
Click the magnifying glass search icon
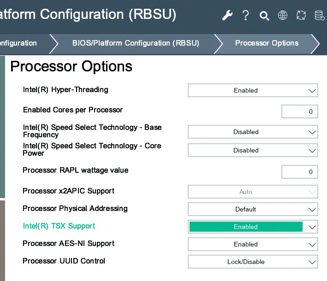[264, 16]
